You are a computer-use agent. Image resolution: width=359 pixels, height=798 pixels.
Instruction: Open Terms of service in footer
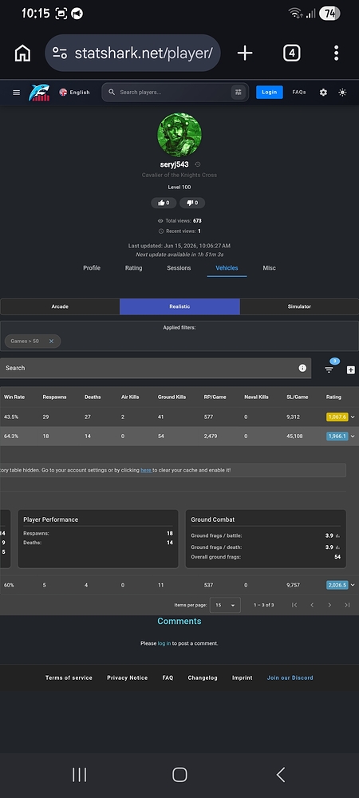tap(69, 678)
